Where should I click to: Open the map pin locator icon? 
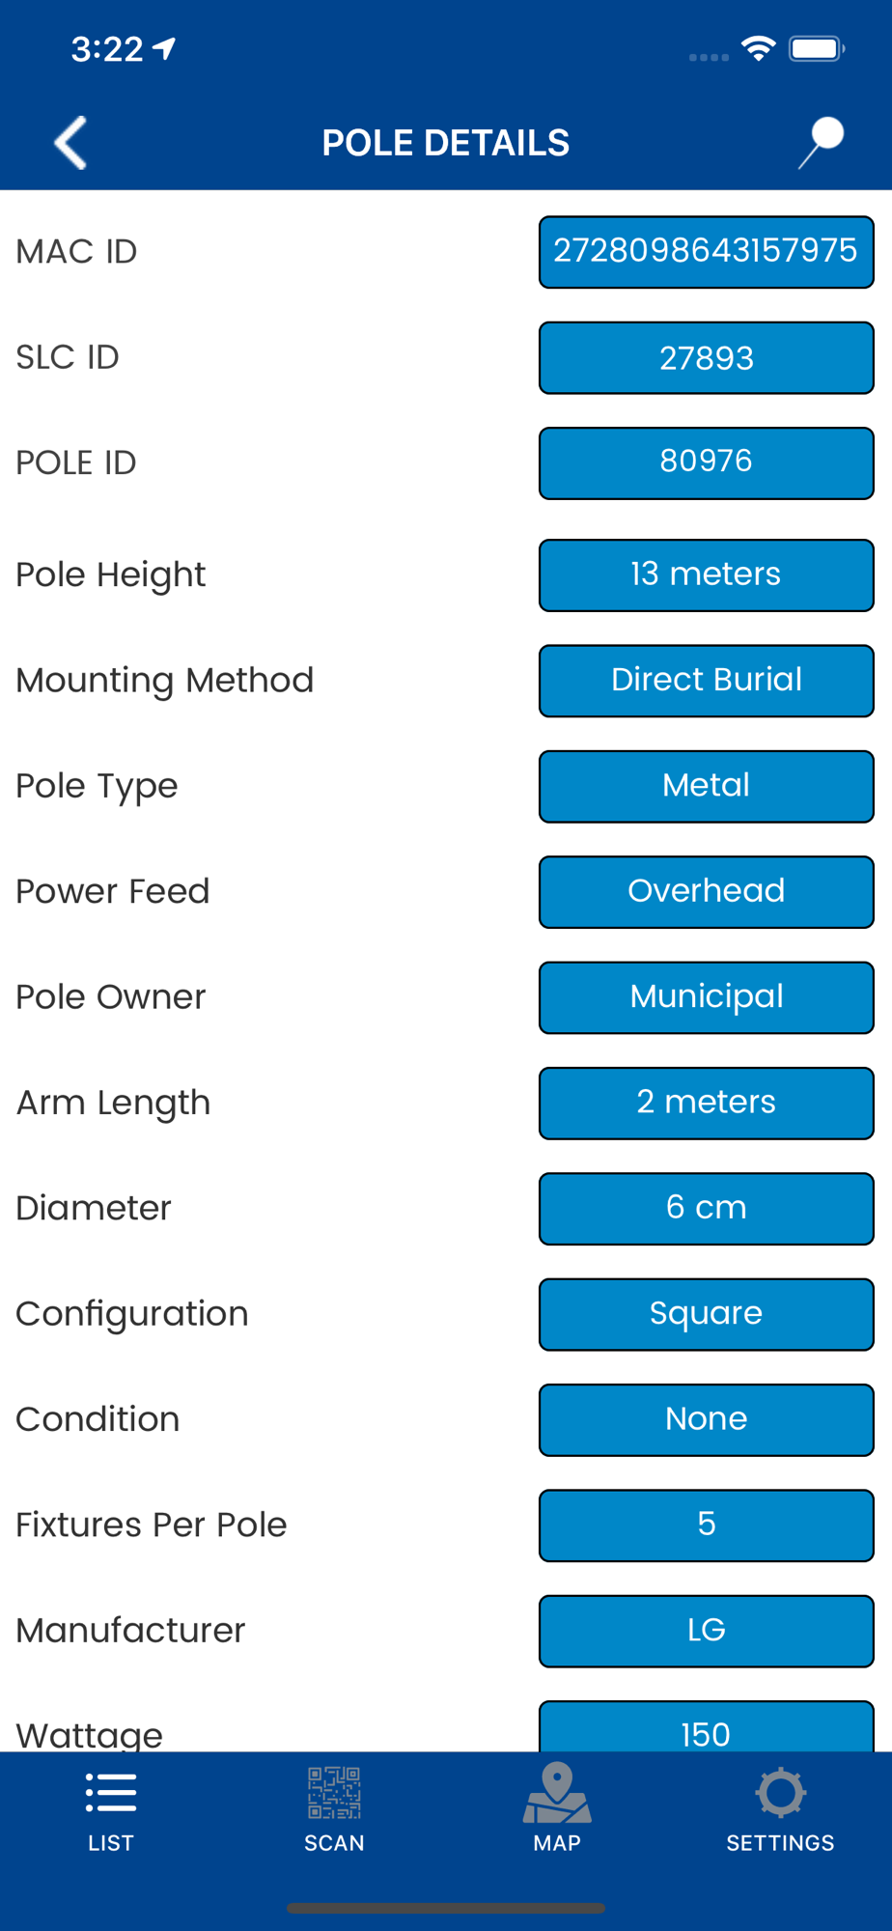tap(822, 143)
